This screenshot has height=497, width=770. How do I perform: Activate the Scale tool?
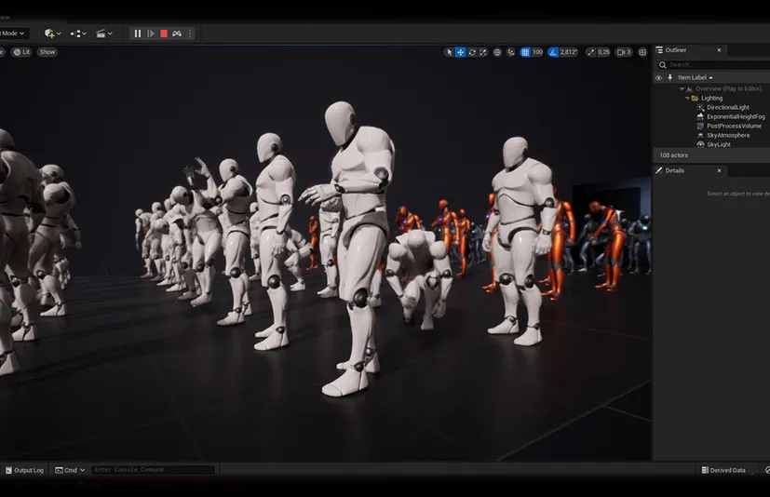[x=483, y=52]
